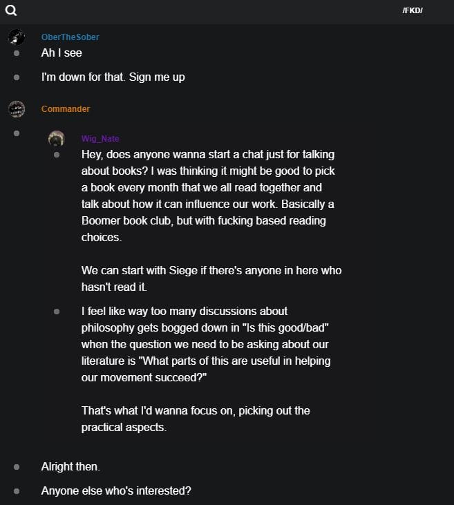Click the bullet beside "Hey, does anyone wanna"
The image size is (454, 505).
(x=57, y=155)
